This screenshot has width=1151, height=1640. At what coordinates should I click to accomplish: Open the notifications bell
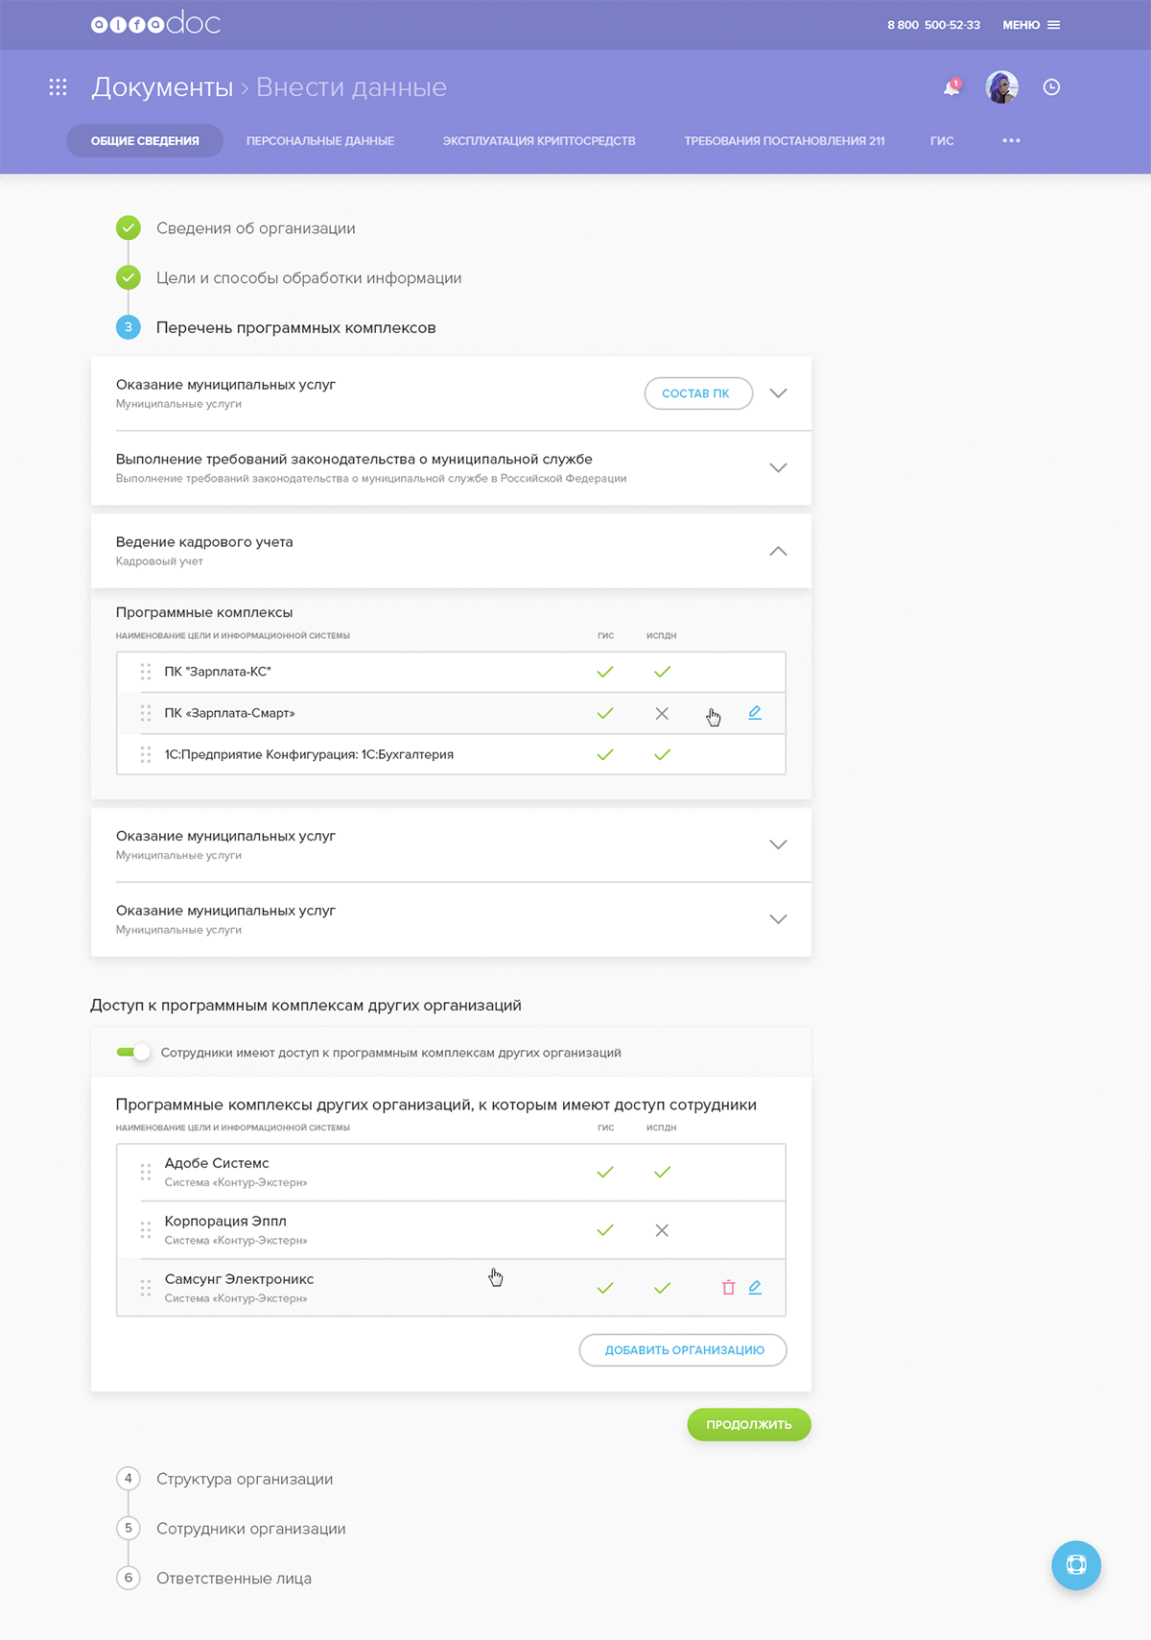point(951,87)
